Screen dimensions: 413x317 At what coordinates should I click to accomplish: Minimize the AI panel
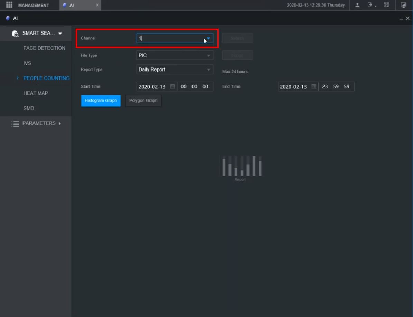point(401,19)
